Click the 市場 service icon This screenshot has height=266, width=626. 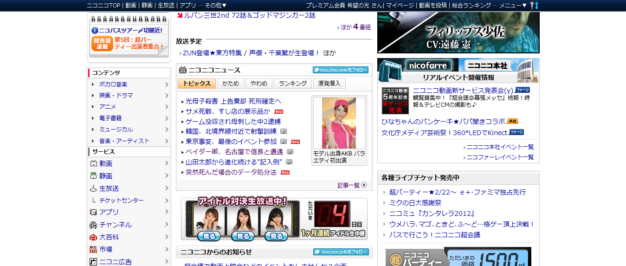tap(93, 249)
